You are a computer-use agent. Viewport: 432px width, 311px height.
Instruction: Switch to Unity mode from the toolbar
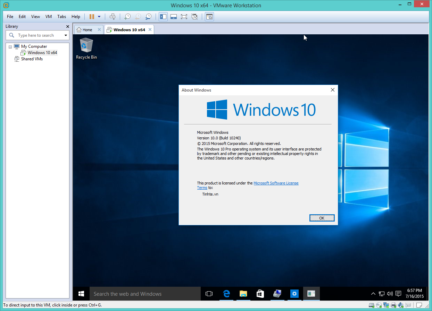(x=194, y=17)
